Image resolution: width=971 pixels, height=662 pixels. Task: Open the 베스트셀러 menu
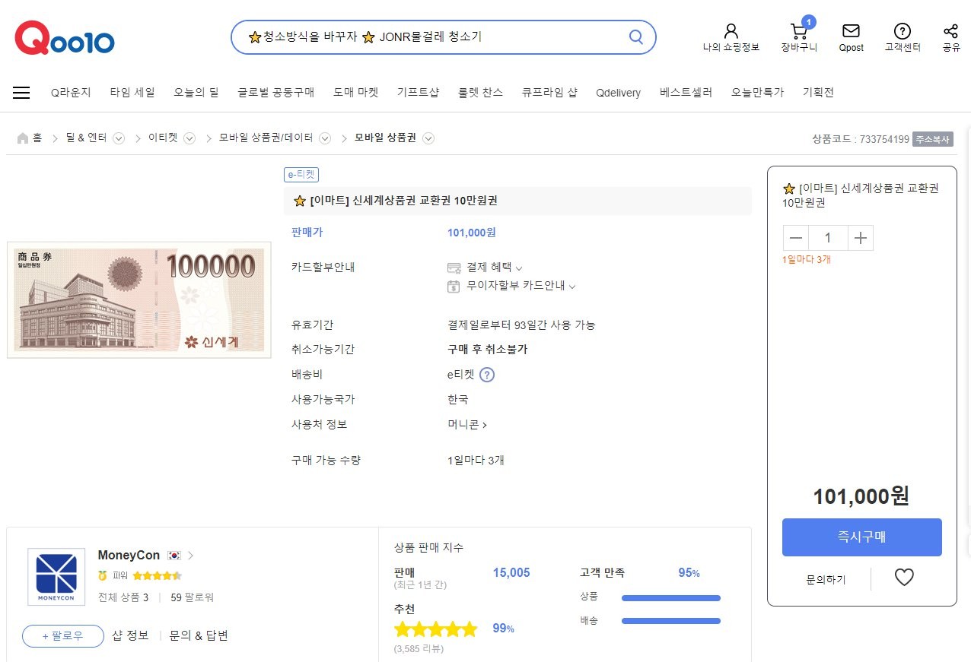click(686, 93)
